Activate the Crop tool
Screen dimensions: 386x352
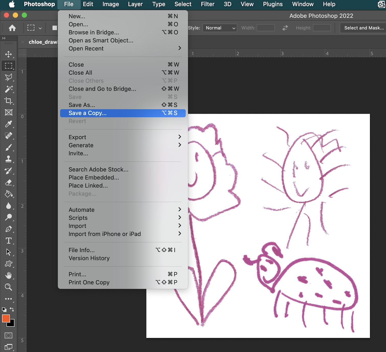click(x=8, y=101)
